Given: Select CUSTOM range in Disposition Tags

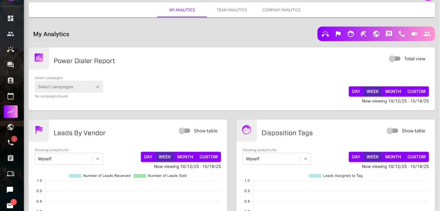Looking at the screenshot, I should pos(417,157).
